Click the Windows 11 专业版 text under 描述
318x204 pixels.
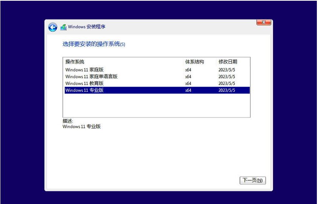point(81,127)
